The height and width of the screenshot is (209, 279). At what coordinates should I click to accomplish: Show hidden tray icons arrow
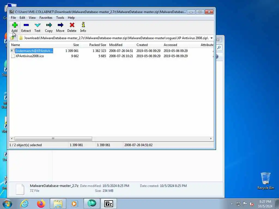point(232,204)
